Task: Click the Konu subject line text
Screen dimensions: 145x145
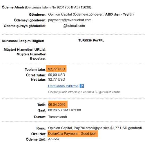Action: pos(95,128)
